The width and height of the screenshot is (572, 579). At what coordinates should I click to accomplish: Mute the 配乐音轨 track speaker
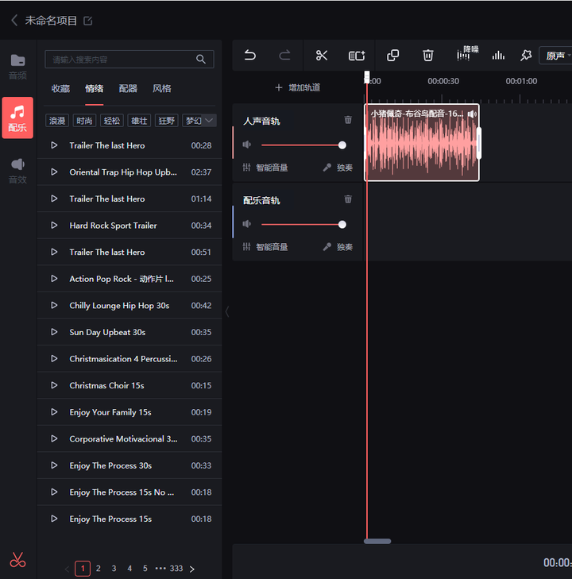click(x=246, y=224)
